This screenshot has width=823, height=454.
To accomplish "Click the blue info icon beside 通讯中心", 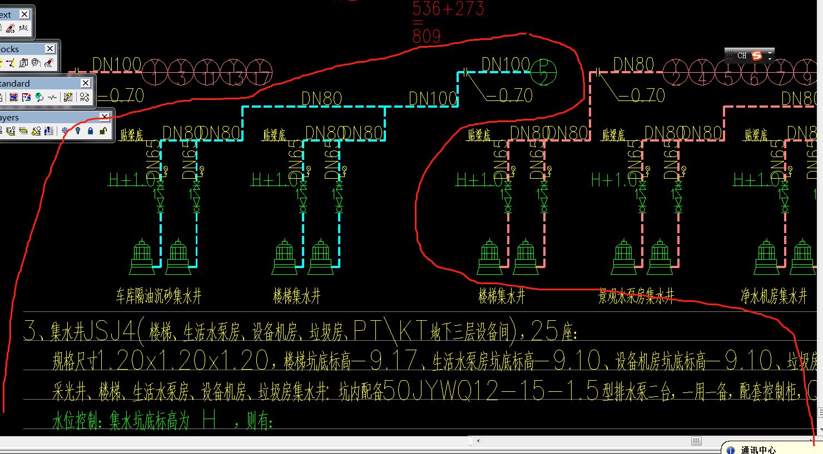I will pyautogui.click(x=731, y=450).
